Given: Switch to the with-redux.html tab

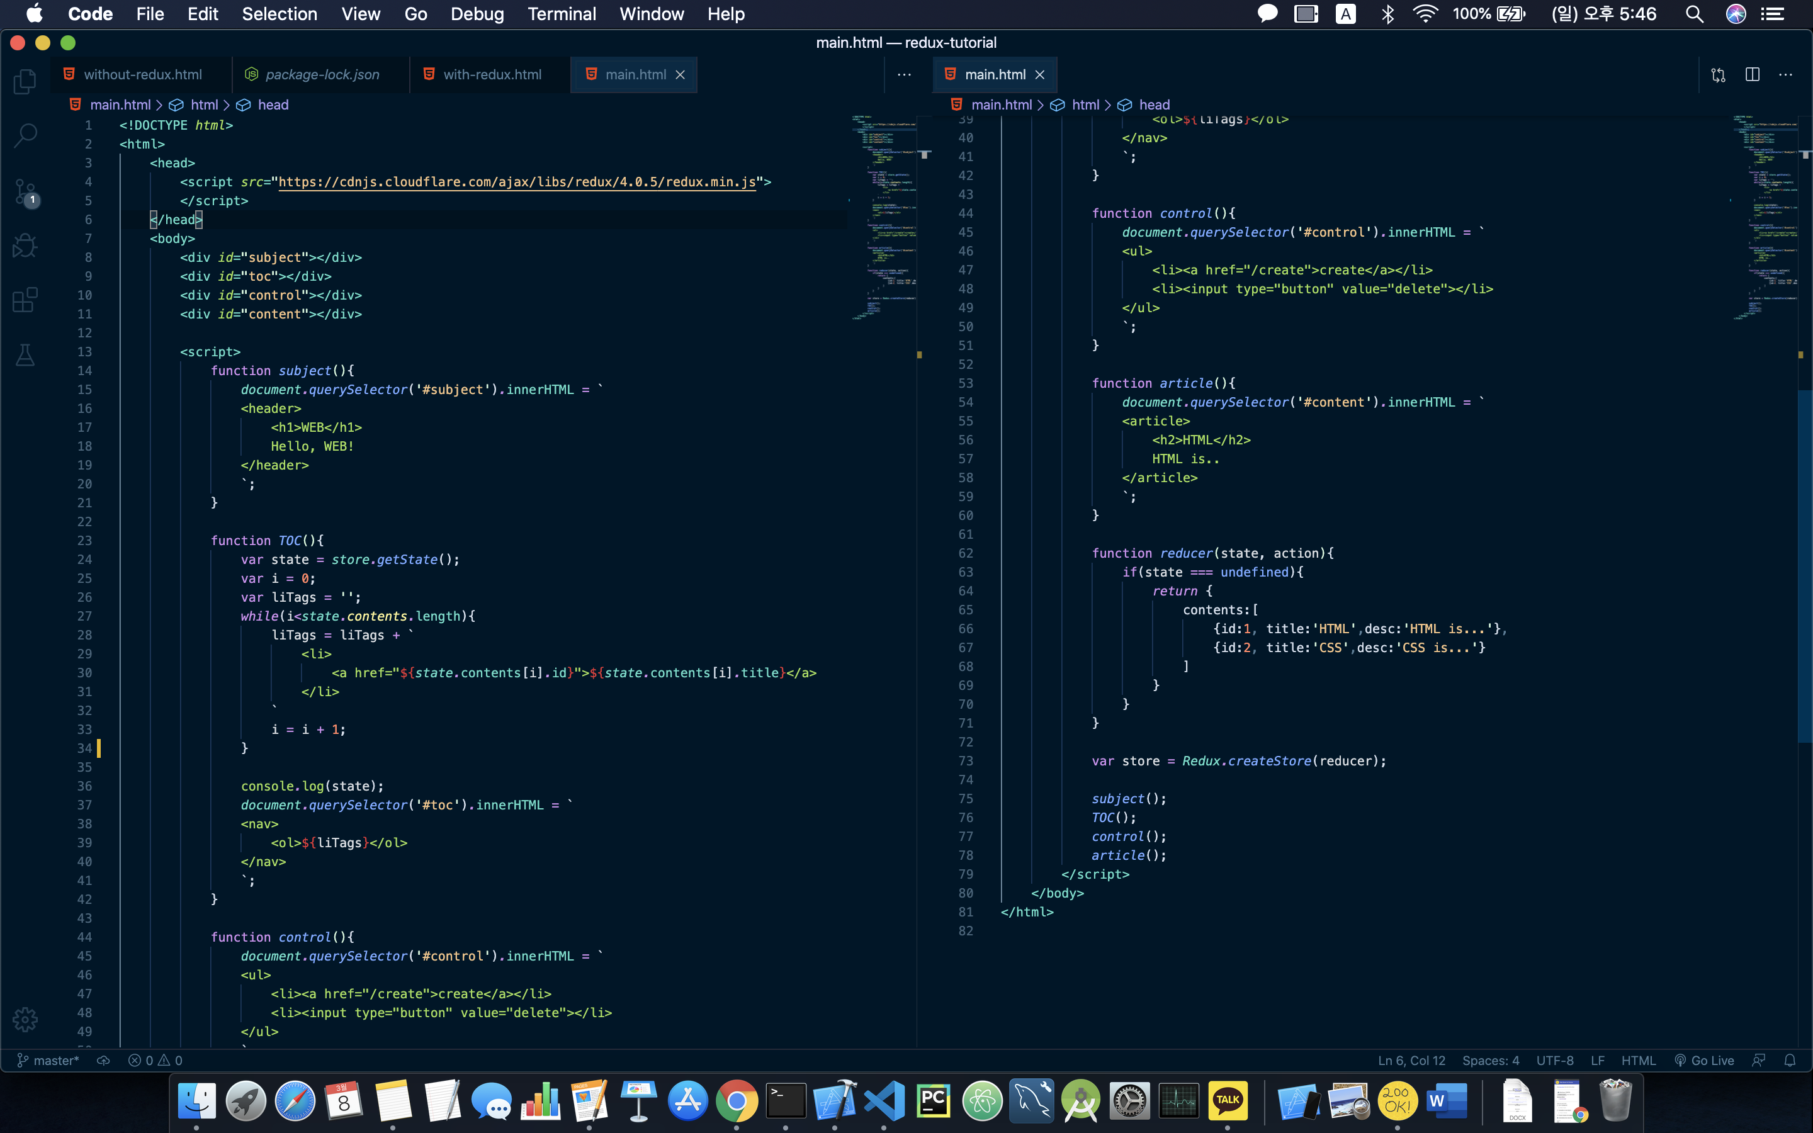Looking at the screenshot, I should pyautogui.click(x=492, y=74).
